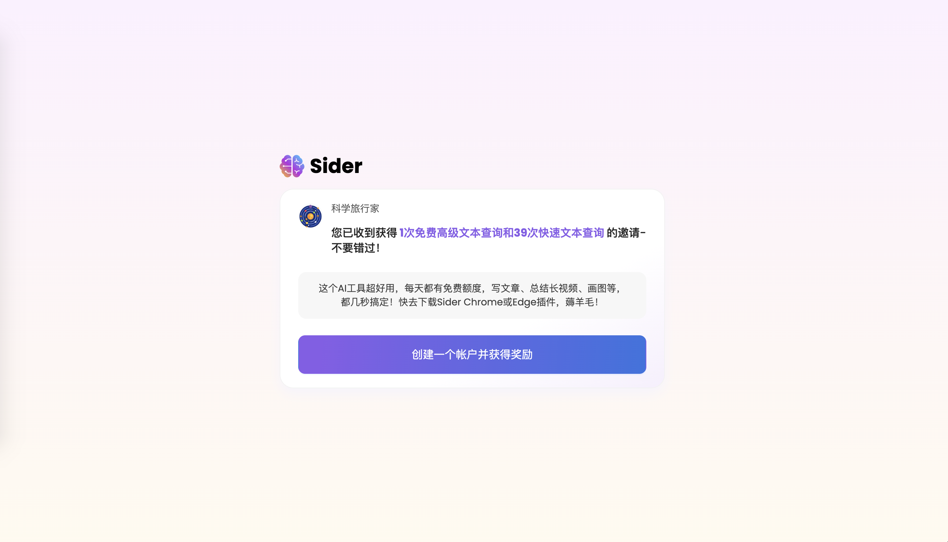Screen dimensions: 948x542
Task: Click the purple 1次免费高级文本查询 text
Action: point(451,233)
